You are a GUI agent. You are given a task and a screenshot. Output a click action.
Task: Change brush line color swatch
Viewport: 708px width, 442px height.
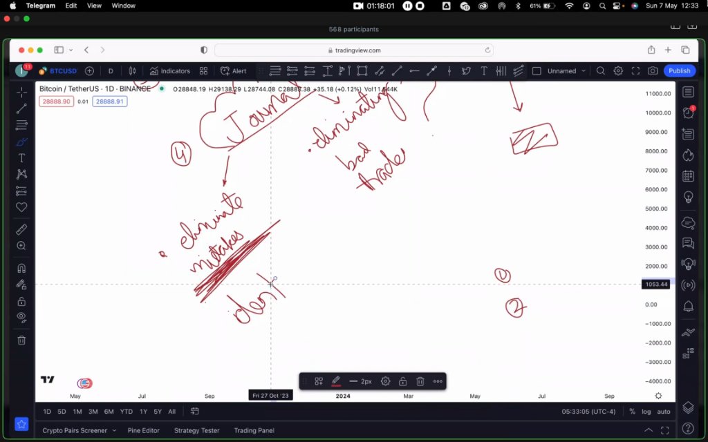(336, 381)
